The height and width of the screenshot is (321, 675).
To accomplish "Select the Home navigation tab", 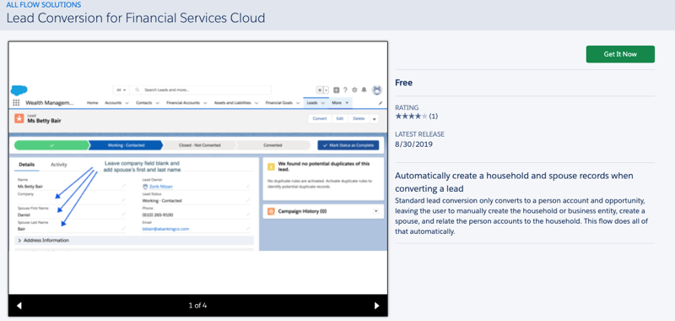I will click(93, 103).
